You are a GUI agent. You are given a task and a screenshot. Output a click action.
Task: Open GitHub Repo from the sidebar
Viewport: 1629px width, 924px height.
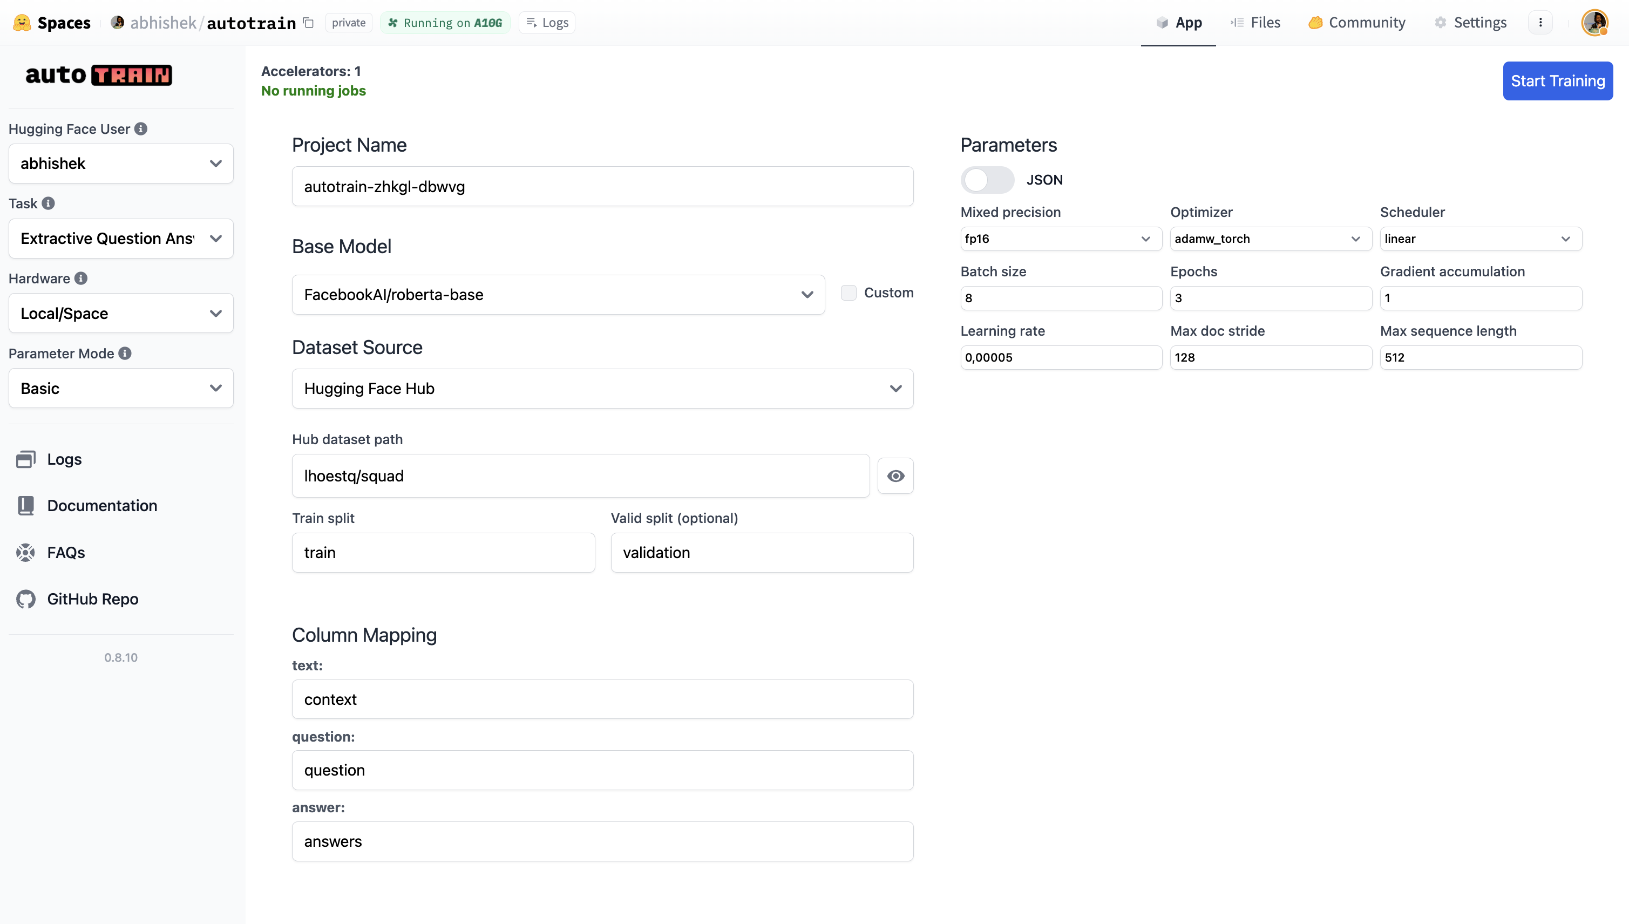click(x=92, y=599)
